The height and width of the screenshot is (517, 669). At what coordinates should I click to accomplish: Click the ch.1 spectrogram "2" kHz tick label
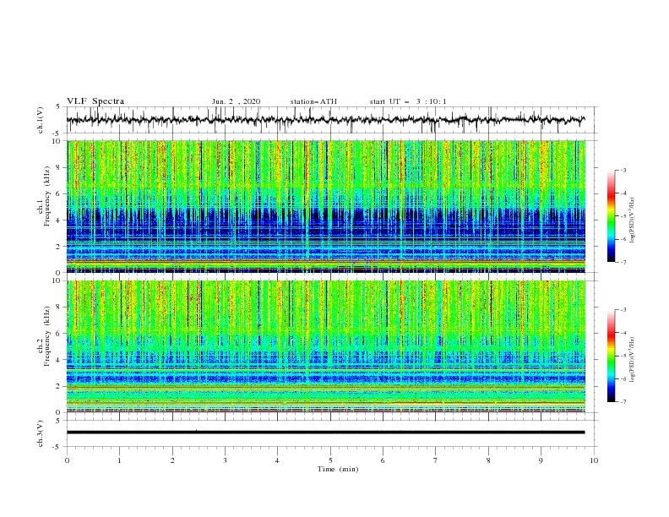click(58, 247)
